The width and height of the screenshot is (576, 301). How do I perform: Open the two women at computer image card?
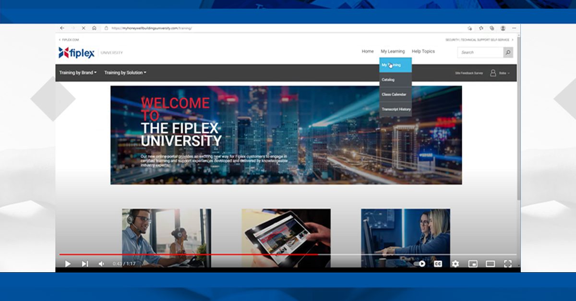406,238
